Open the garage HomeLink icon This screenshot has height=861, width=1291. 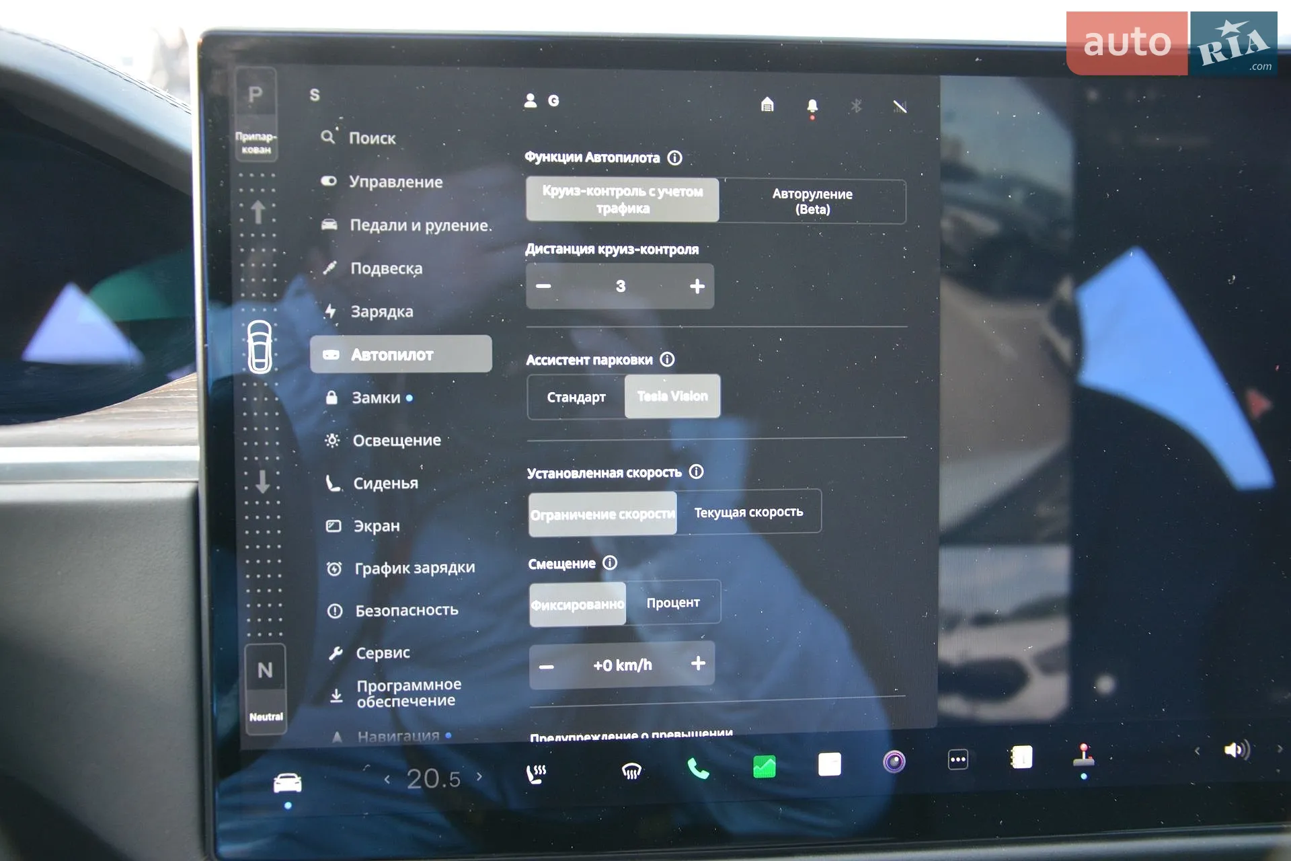(767, 104)
